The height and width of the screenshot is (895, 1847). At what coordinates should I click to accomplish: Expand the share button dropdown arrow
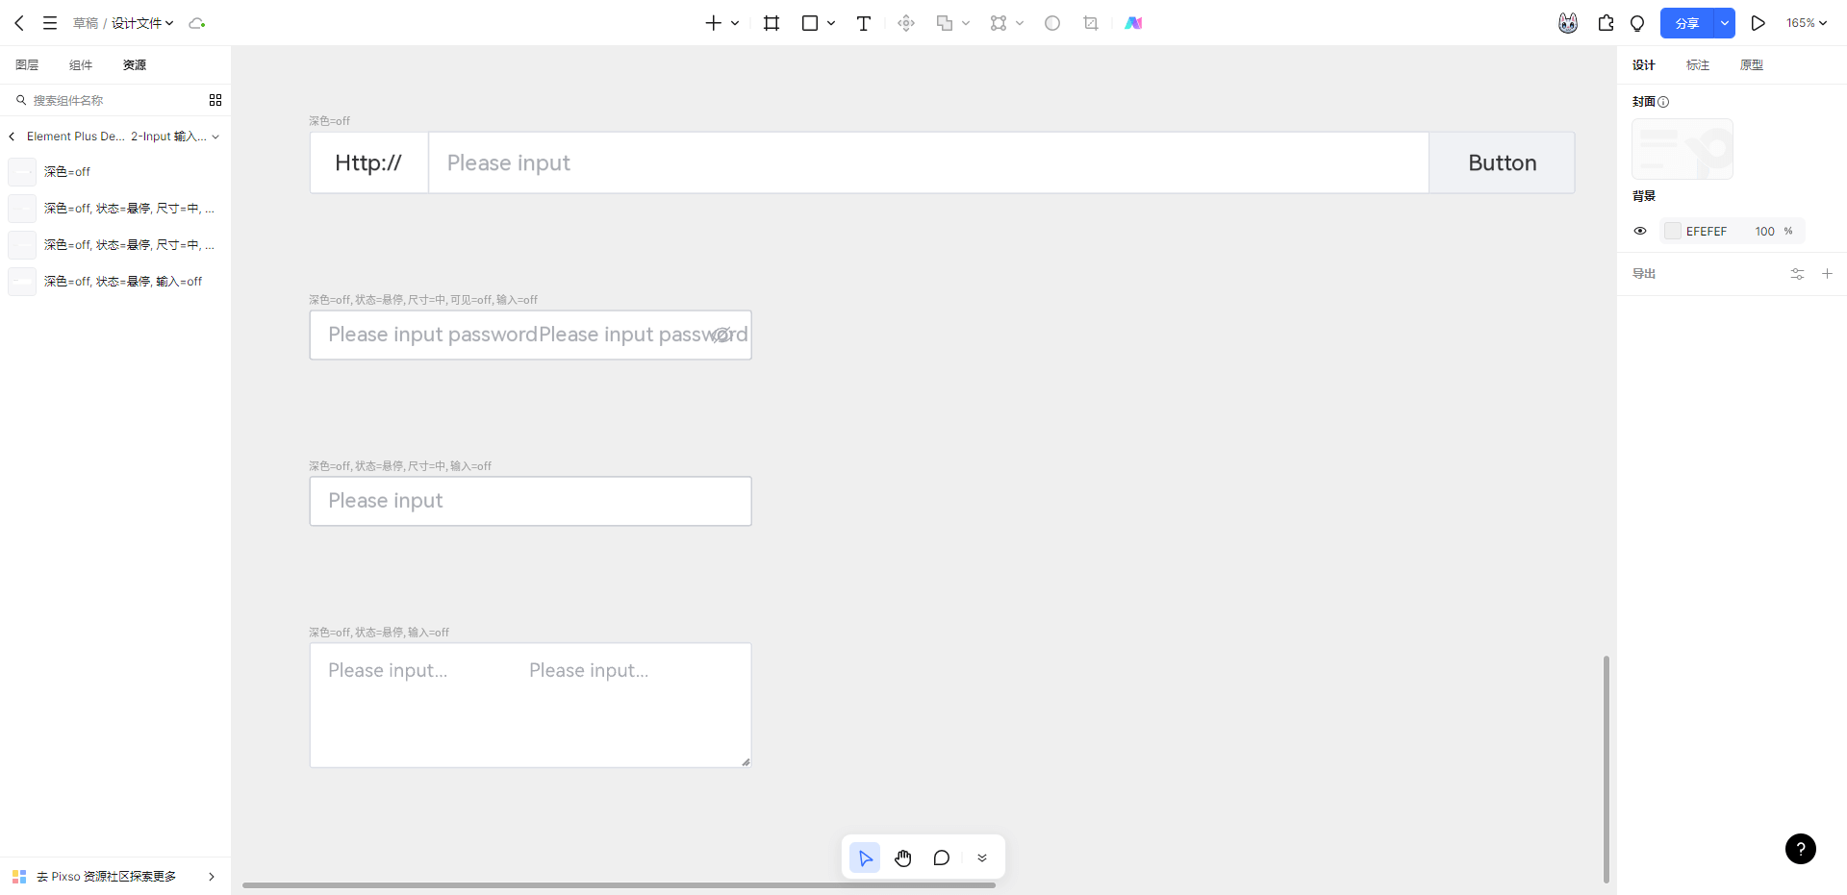tap(1725, 23)
